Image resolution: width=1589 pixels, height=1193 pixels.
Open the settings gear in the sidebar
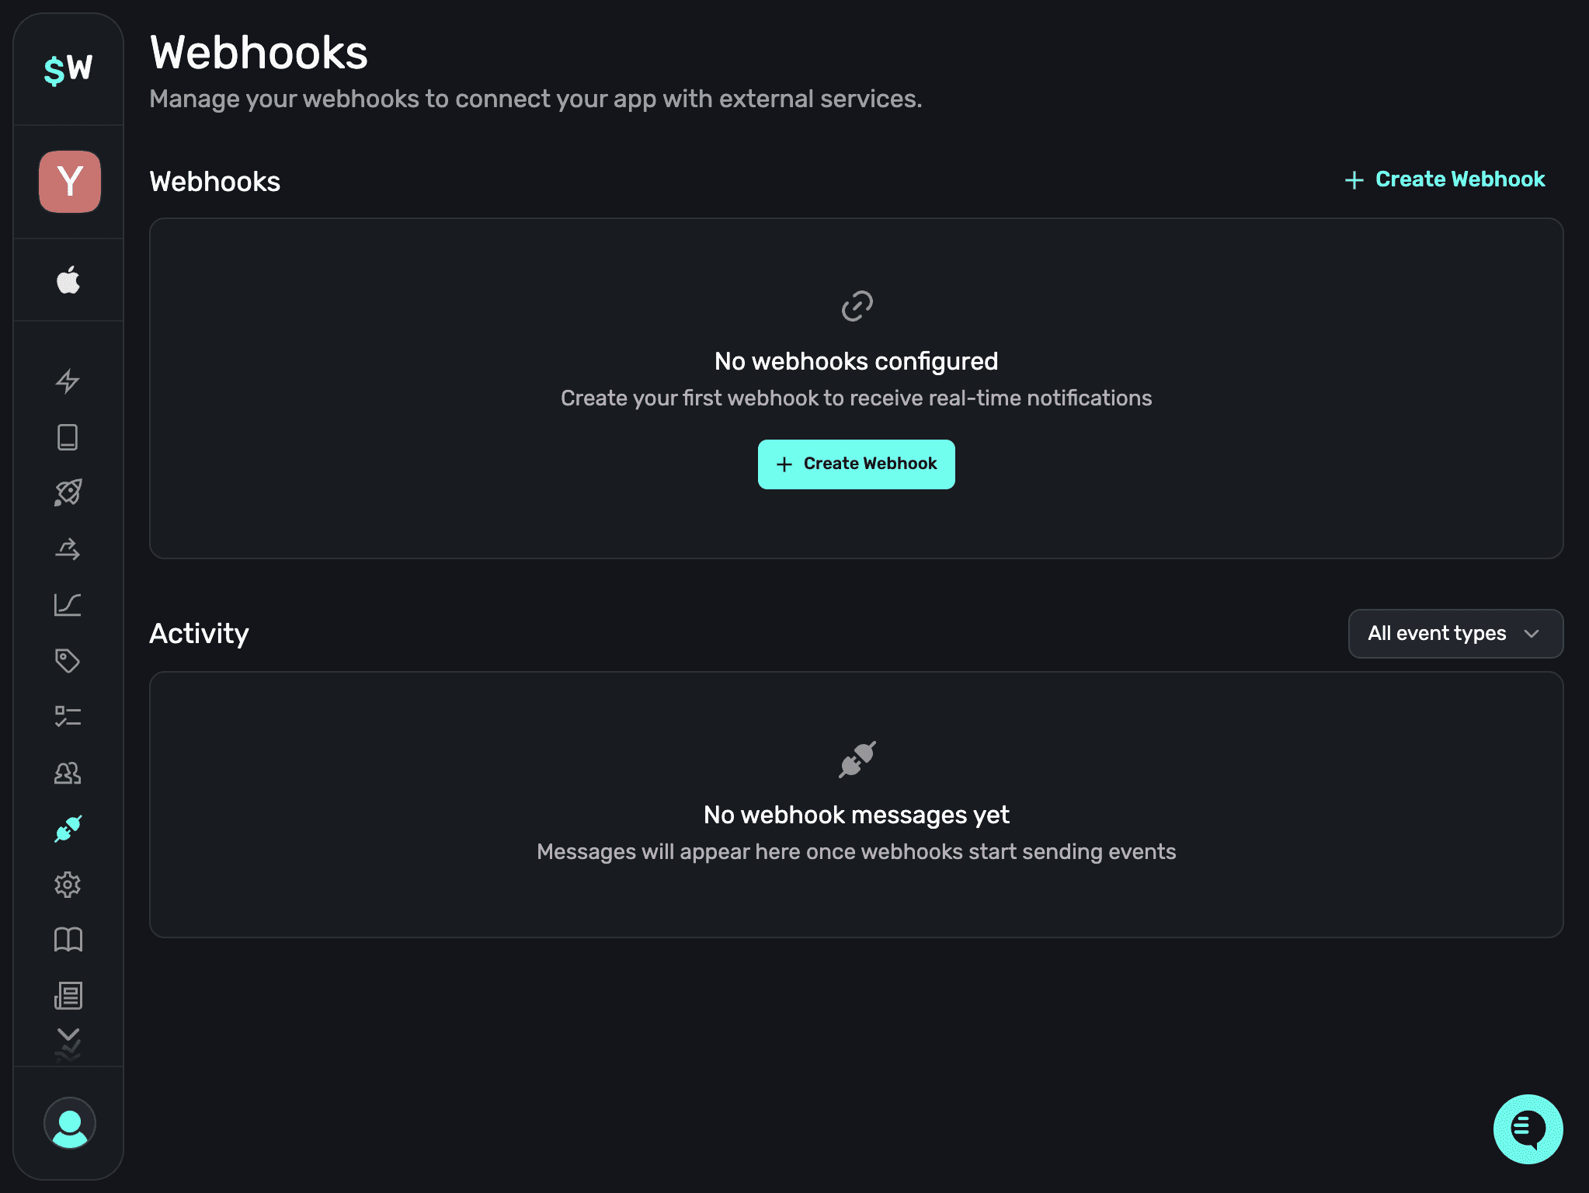click(68, 885)
